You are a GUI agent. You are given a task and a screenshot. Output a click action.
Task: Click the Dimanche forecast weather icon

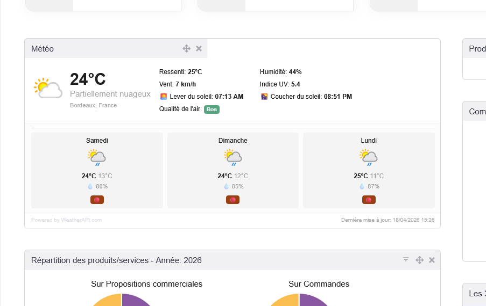pyautogui.click(x=233, y=157)
